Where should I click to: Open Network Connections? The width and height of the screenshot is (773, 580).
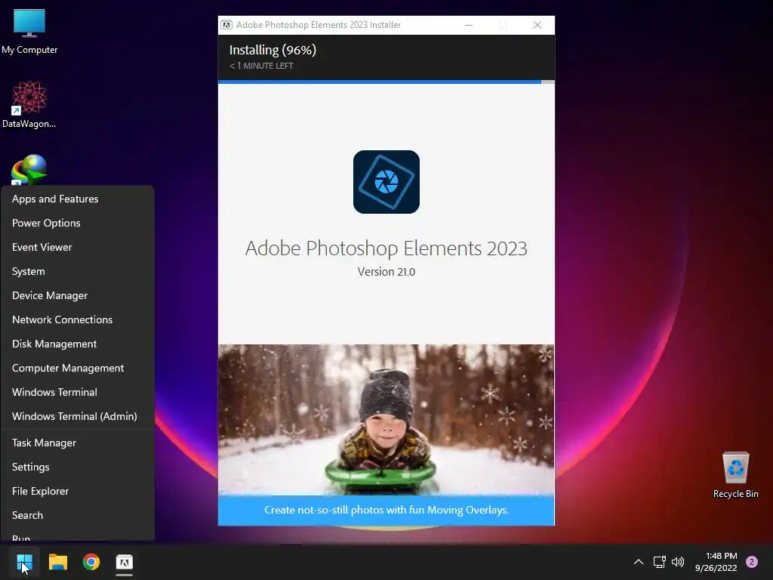pyautogui.click(x=78, y=319)
